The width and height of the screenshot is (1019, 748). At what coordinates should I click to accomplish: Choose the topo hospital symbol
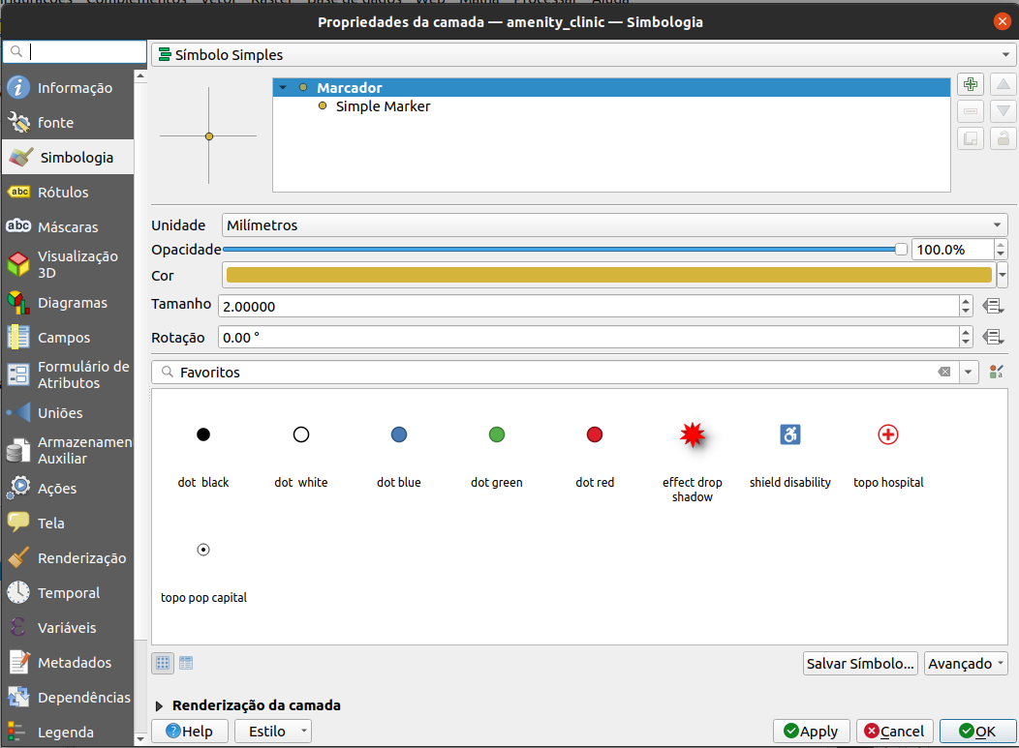pyautogui.click(x=888, y=453)
